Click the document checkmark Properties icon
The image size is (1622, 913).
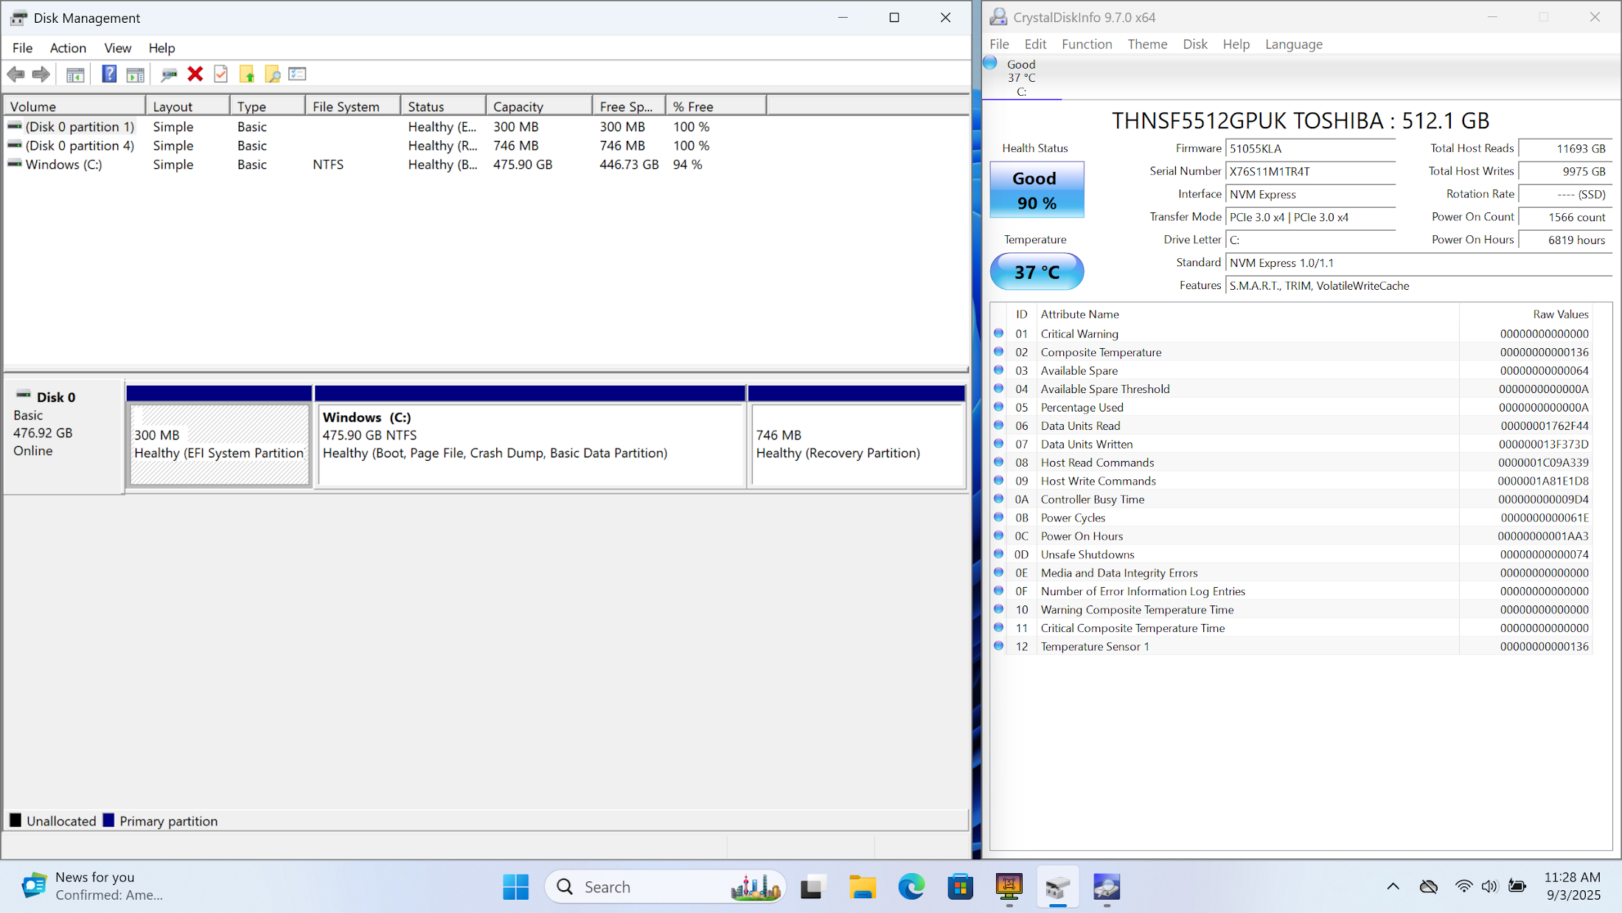point(220,74)
